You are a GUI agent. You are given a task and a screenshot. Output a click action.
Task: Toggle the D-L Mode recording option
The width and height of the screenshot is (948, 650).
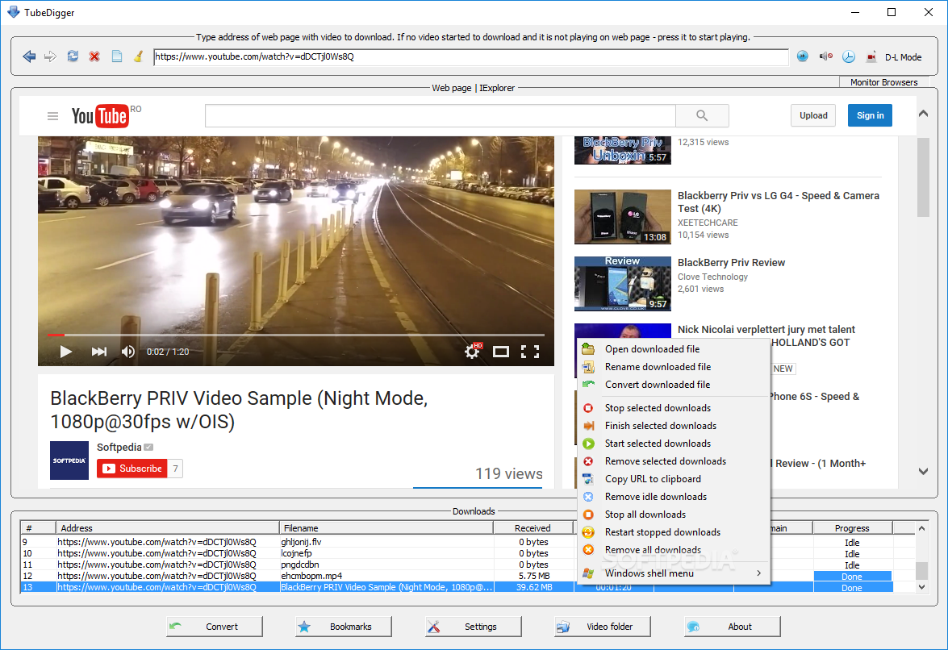[x=896, y=57]
